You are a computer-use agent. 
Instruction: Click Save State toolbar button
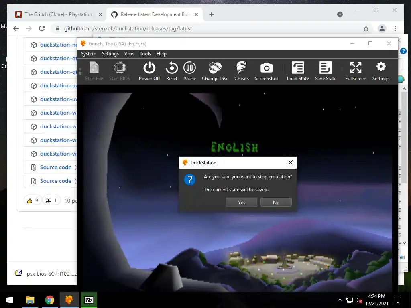326,71
